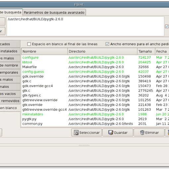Open Parámetros de busqueda avanzado tab

[54, 12]
